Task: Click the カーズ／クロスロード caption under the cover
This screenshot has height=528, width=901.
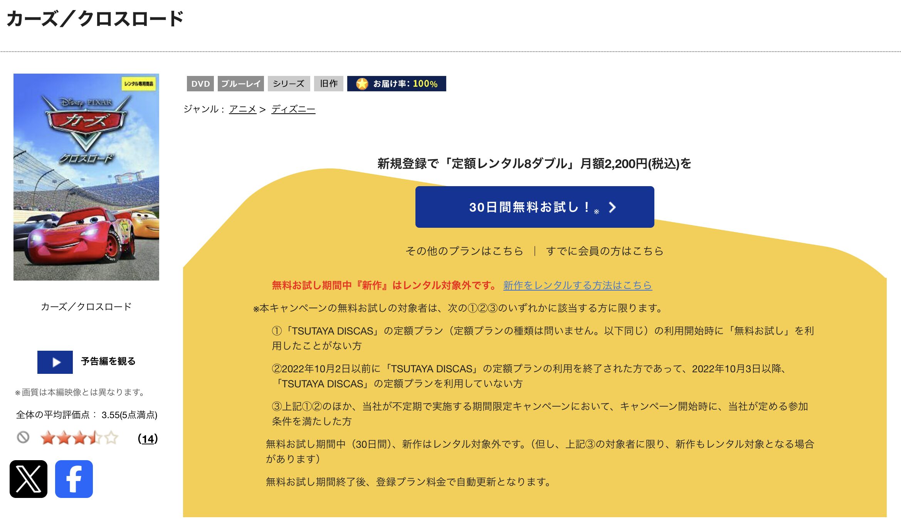Action: tap(86, 307)
